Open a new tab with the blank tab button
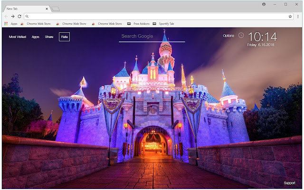Viewport: 304px width, 190px height. point(56,9)
